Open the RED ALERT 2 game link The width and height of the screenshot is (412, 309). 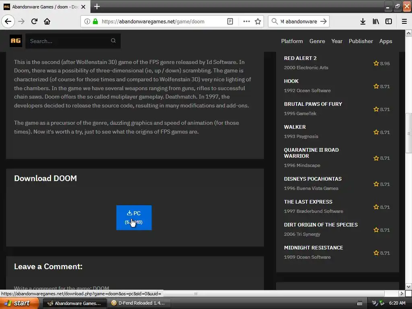300,58
